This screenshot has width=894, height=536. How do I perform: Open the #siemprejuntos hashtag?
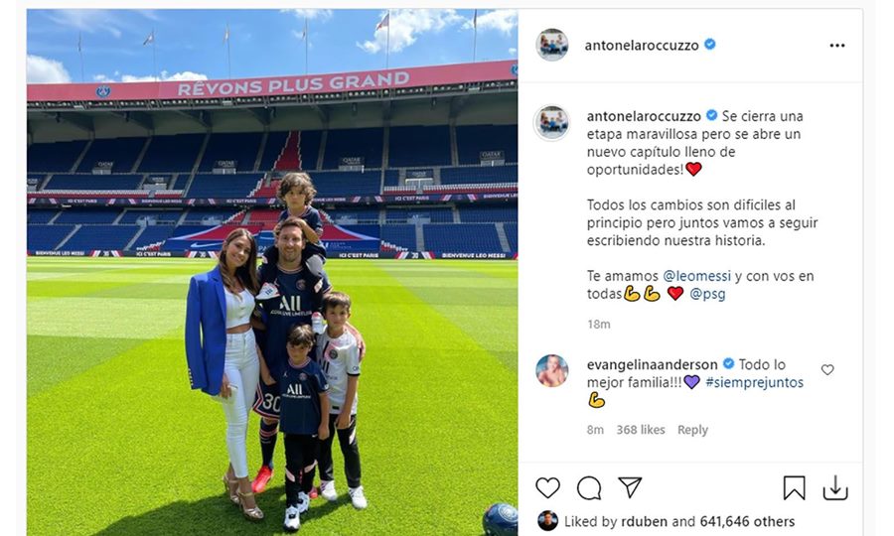point(754,382)
